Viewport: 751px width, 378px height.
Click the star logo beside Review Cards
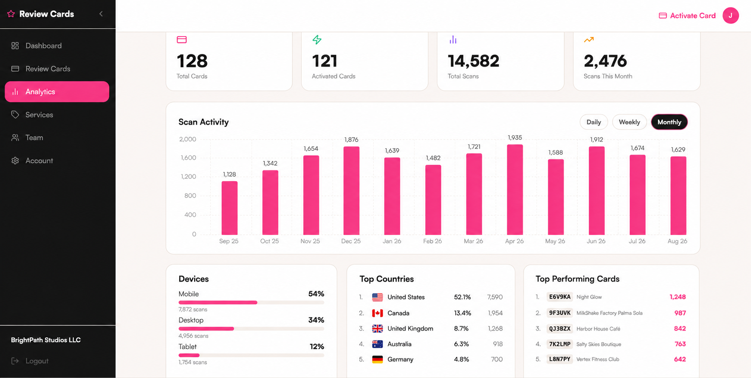pyautogui.click(x=11, y=14)
